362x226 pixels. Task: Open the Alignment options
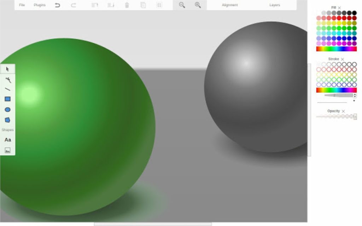pyautogui.click(x=229, y=5)
